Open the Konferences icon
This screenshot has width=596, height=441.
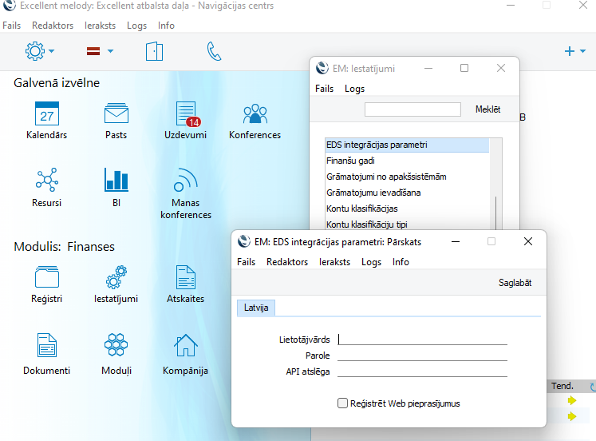click(255, 113)
